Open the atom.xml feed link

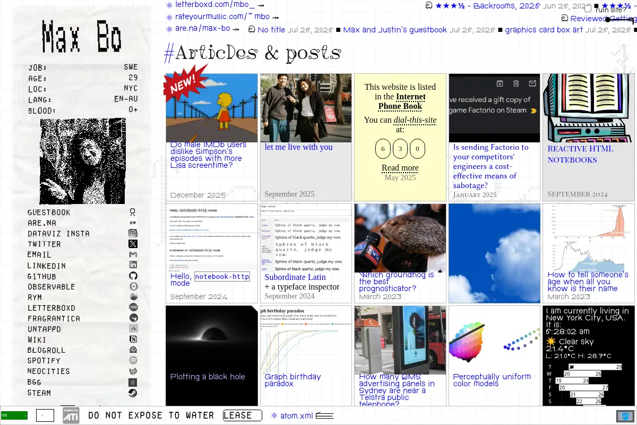pyautogui.click(x=297, y=415)
